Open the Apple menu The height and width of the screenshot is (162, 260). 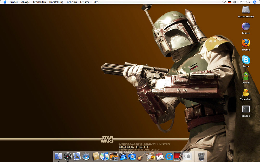click(5, 2)
